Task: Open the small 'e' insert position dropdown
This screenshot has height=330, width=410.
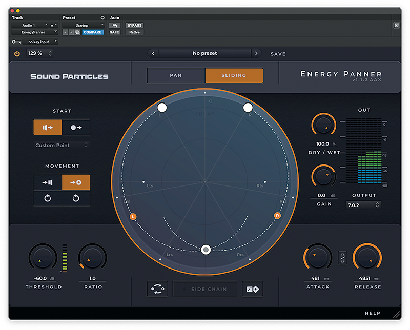Action: click(x=54, y=25)
